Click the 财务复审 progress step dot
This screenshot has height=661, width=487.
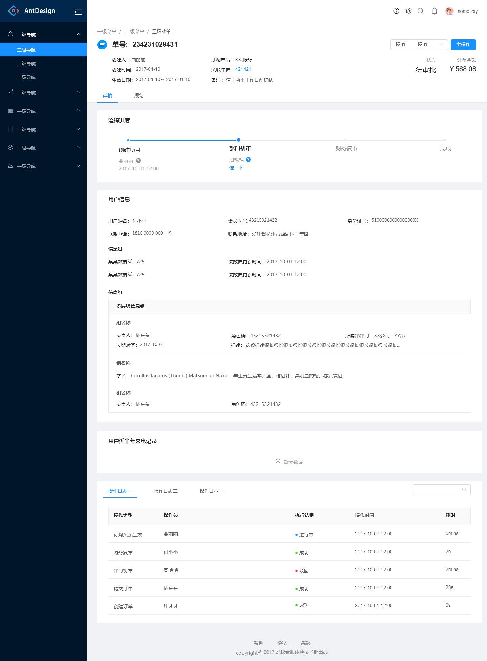pos(345,140)
